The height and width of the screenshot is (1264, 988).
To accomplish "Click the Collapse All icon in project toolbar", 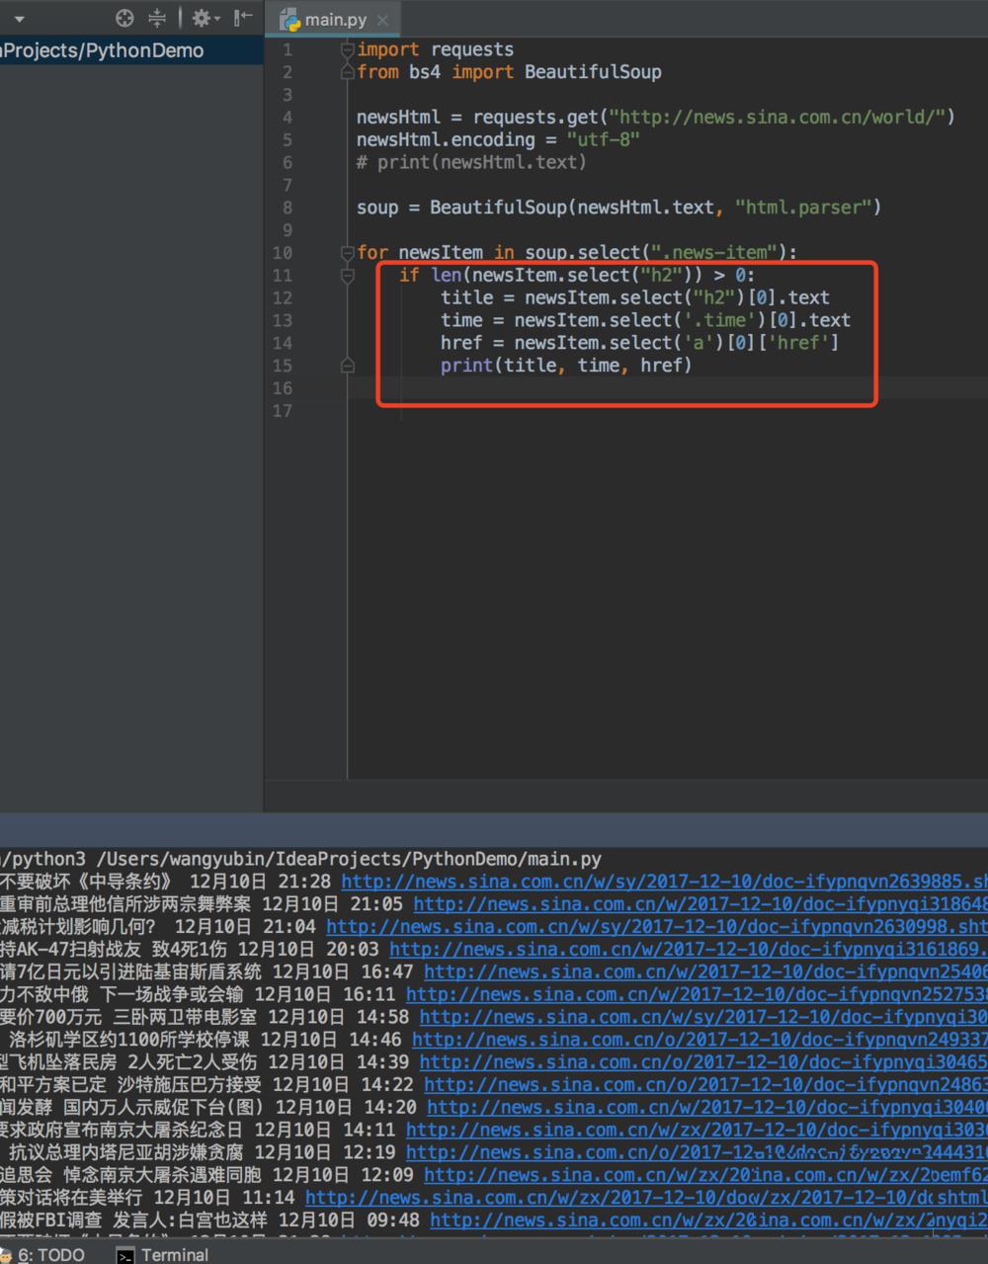I will [156, 18].
